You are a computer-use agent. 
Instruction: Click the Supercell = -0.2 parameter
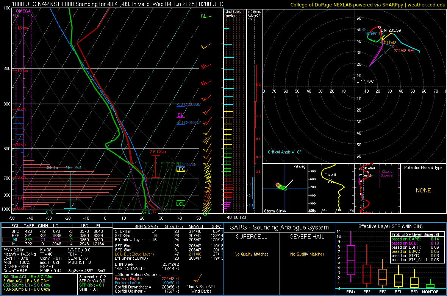click(92, 277)
